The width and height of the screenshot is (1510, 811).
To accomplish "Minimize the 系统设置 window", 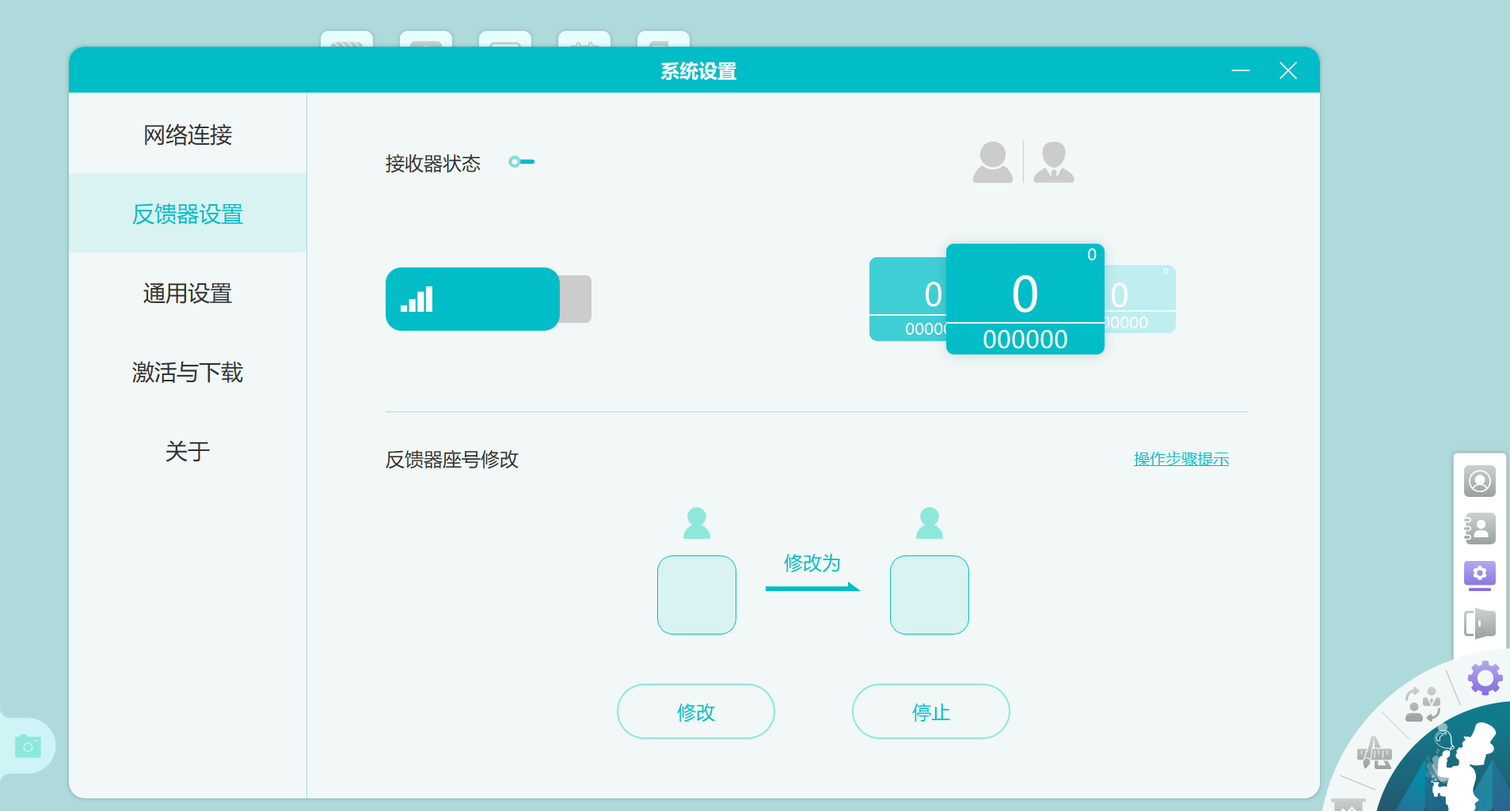I will (x=1241, y=70).
